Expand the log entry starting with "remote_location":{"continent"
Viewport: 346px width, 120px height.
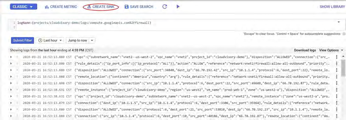(11, 77)
